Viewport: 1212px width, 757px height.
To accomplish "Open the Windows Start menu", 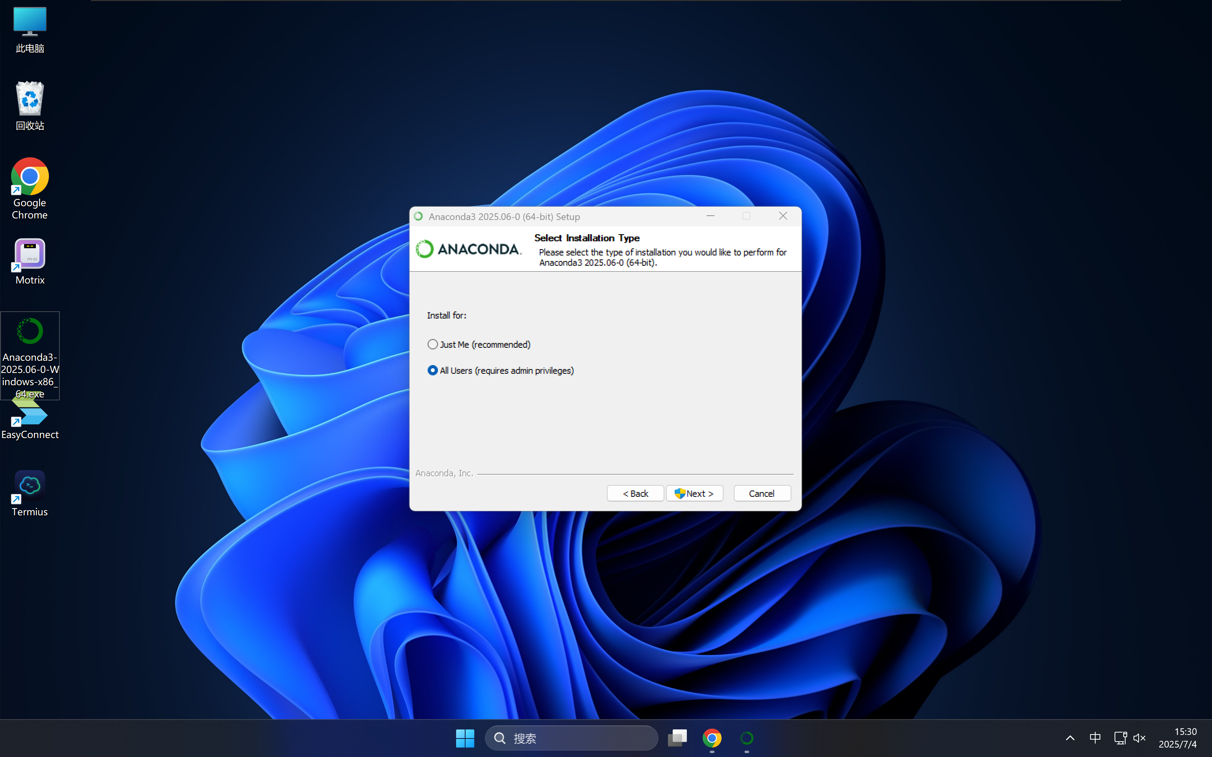I will click(x=465, y=738).
